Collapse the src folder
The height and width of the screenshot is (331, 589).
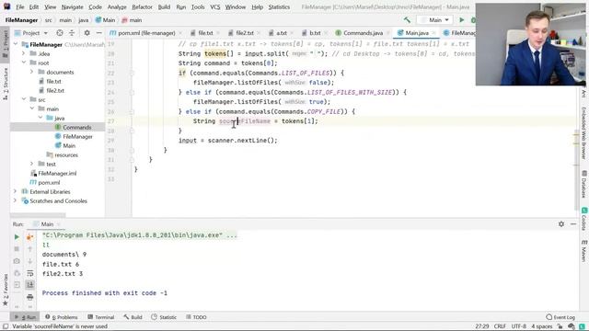click(x=24, y=99)
